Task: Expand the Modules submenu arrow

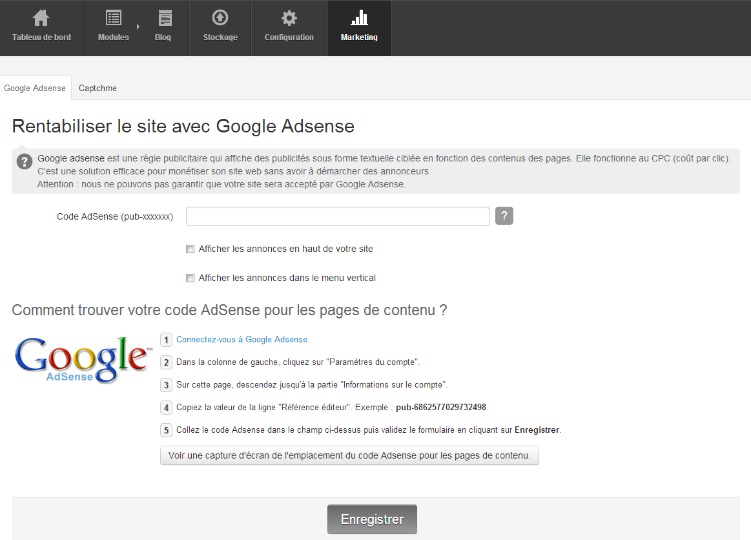Action: (x=138, y=27)
